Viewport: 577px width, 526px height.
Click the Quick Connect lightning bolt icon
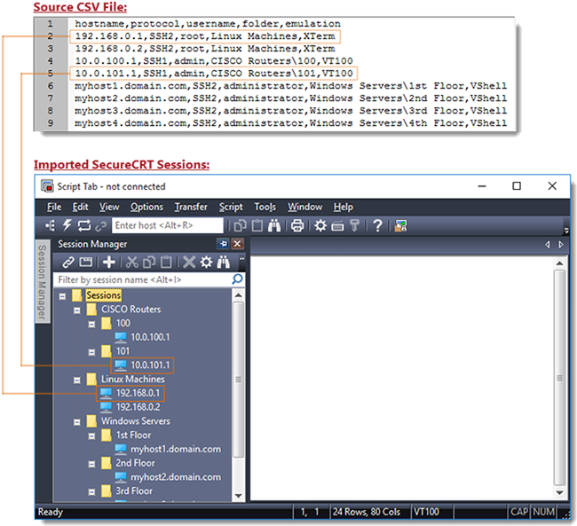(67, 226)
